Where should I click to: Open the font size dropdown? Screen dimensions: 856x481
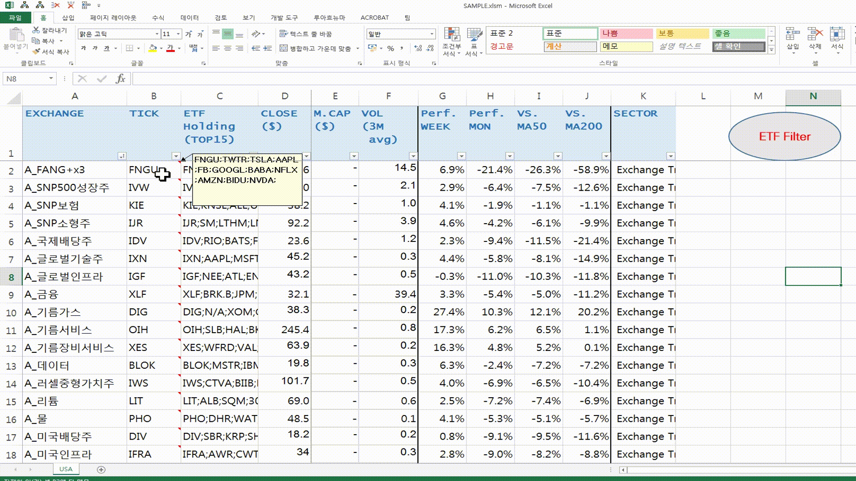(178, 34)
